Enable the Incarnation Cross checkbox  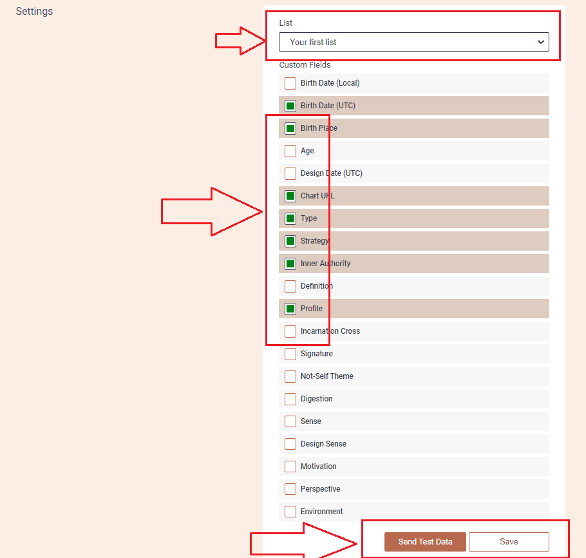coord(290,331)
